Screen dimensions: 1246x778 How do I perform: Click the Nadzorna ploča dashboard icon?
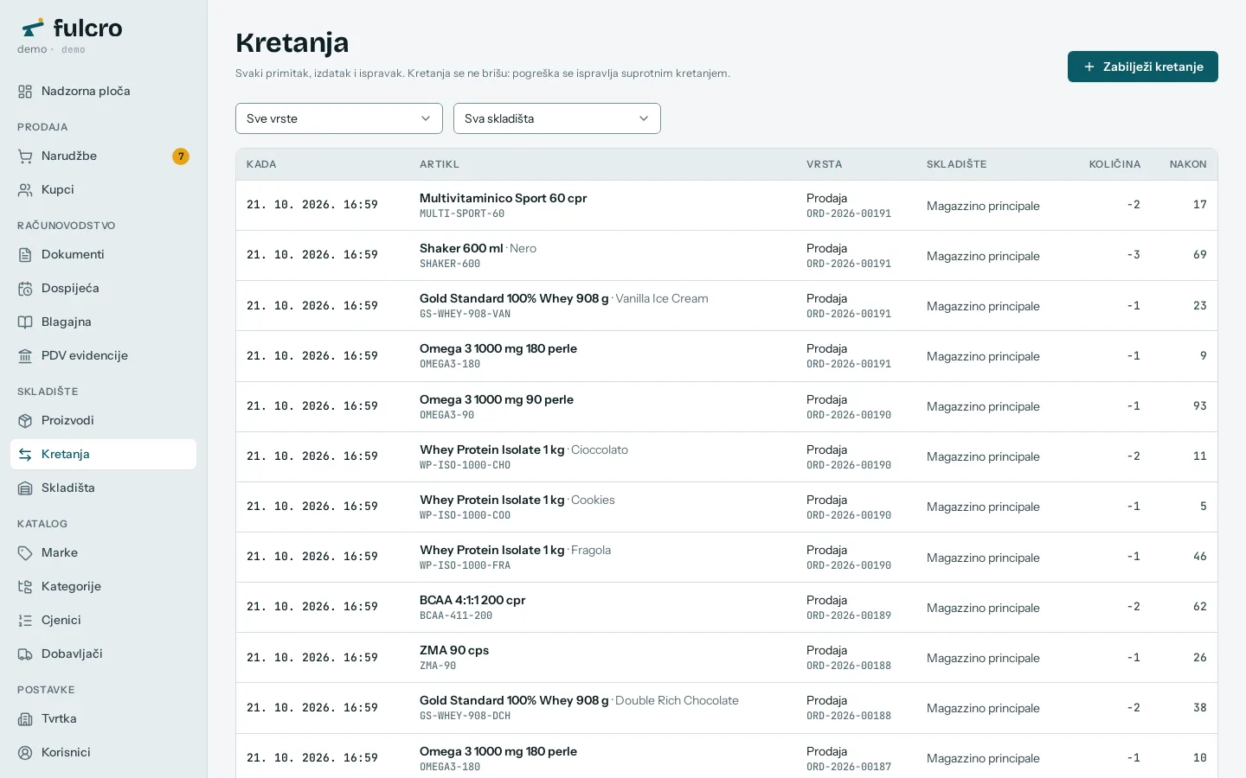point(25,92)
